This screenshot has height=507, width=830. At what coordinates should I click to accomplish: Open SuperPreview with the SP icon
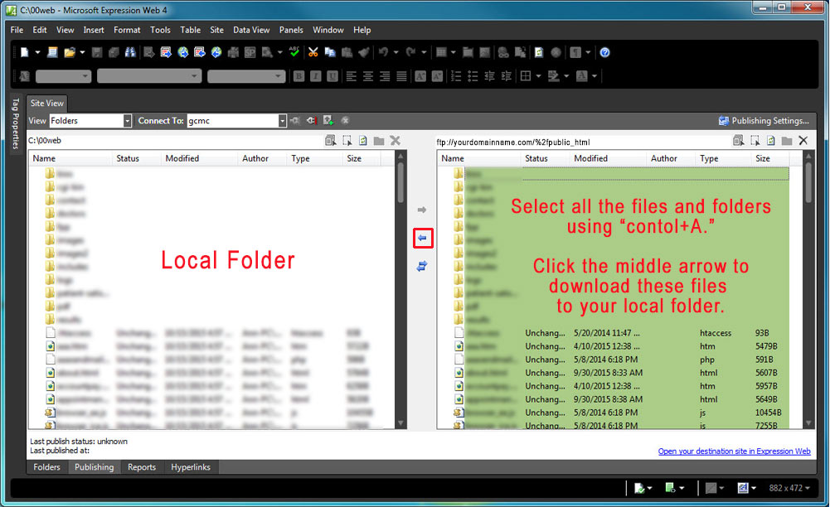250,52
